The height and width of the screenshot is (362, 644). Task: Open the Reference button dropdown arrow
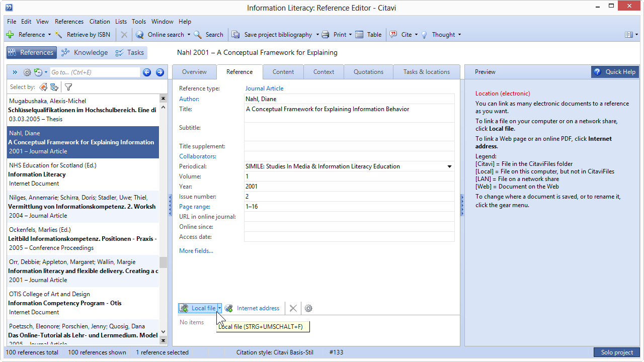click(49, 35)
